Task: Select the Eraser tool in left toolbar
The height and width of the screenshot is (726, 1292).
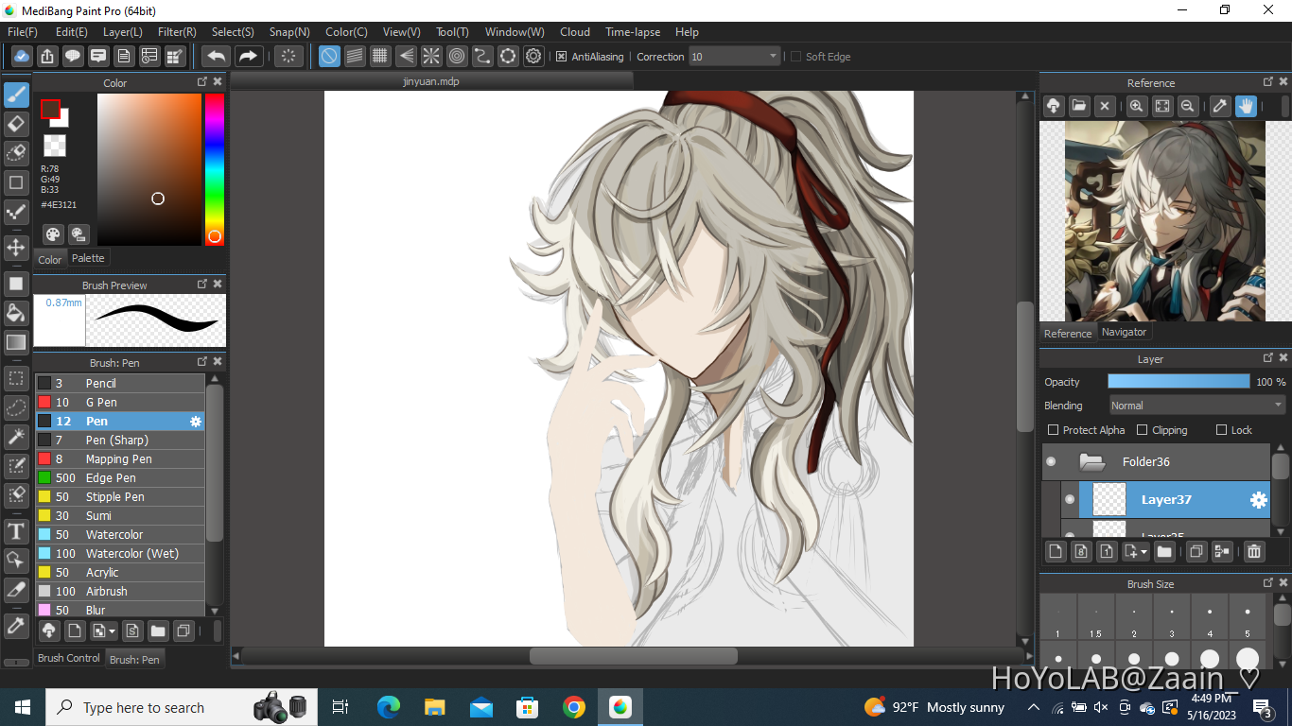Action: (16, 124)
